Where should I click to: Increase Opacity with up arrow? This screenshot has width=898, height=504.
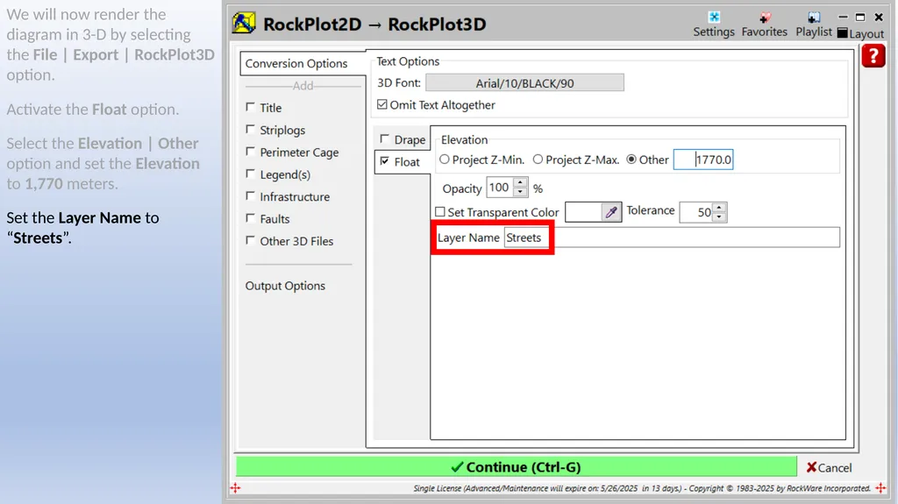[x=520, y=182]
